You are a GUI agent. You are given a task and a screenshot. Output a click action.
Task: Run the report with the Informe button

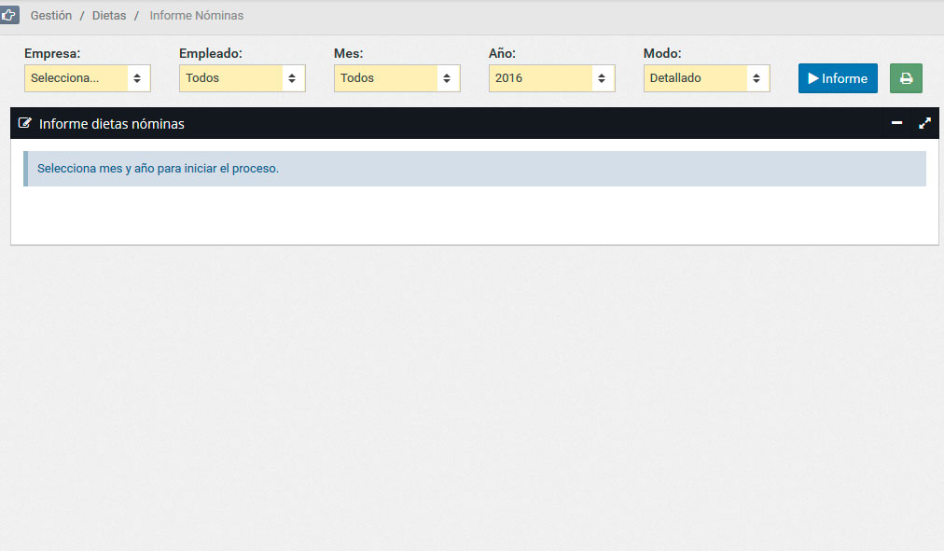838,78
